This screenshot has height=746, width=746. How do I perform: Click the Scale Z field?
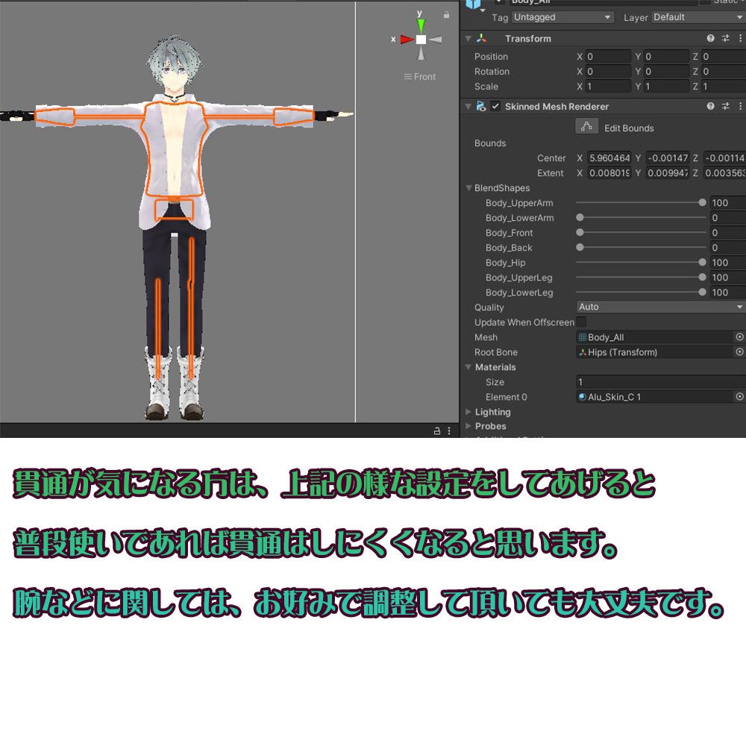[724, 86]
